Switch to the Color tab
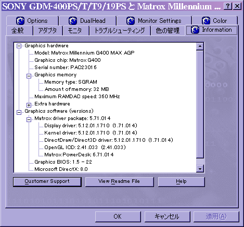Viewport: 244px width, 227px height. coord(215,21)
